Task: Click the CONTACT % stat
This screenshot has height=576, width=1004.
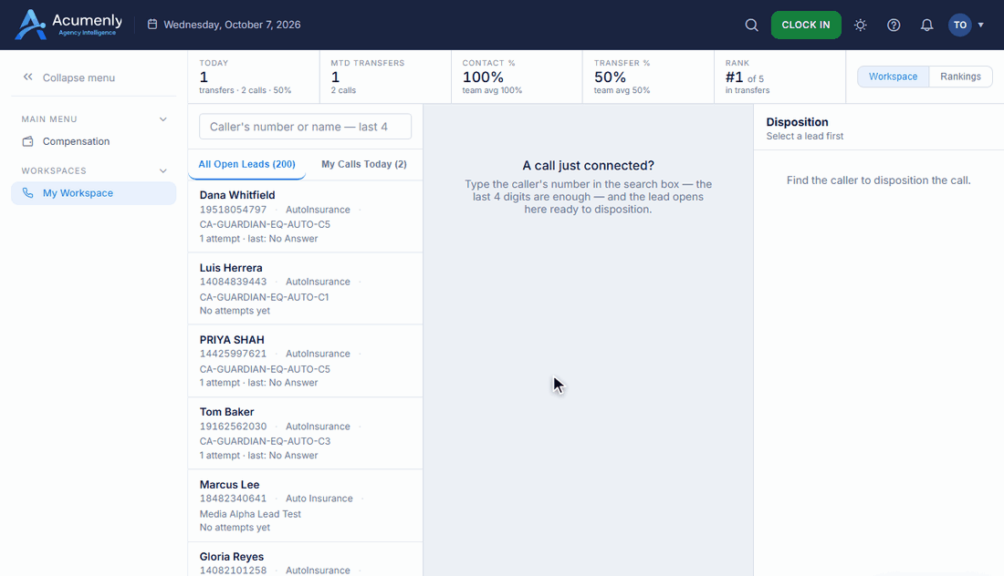Action: pyautogui.click(x=517, y=77)
